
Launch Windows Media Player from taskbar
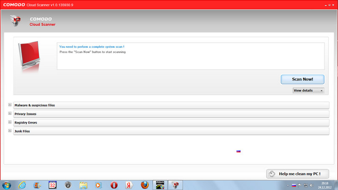pos(98,185)
